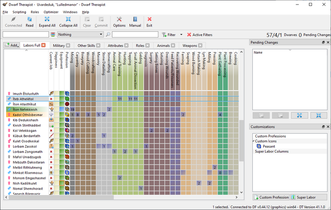Select the Lorbam Zongomath row name

tap(28, 152)
